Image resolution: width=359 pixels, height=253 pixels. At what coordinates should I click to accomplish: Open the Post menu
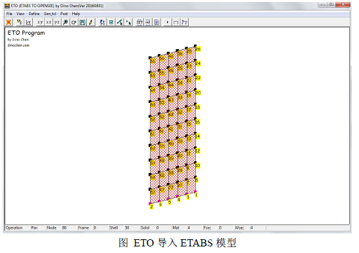pyautogui.click(x=64, y=14)
